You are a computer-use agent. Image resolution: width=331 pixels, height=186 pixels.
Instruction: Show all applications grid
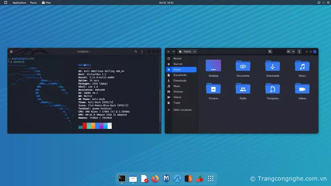tap(211, 179)
